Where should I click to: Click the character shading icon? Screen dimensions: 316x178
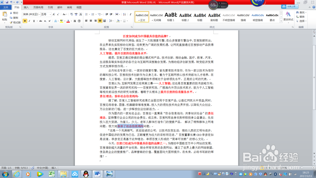75,21
